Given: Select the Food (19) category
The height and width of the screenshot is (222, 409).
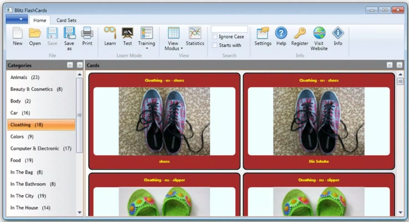Looking at the screenshot, I should [x=41, y=160].
